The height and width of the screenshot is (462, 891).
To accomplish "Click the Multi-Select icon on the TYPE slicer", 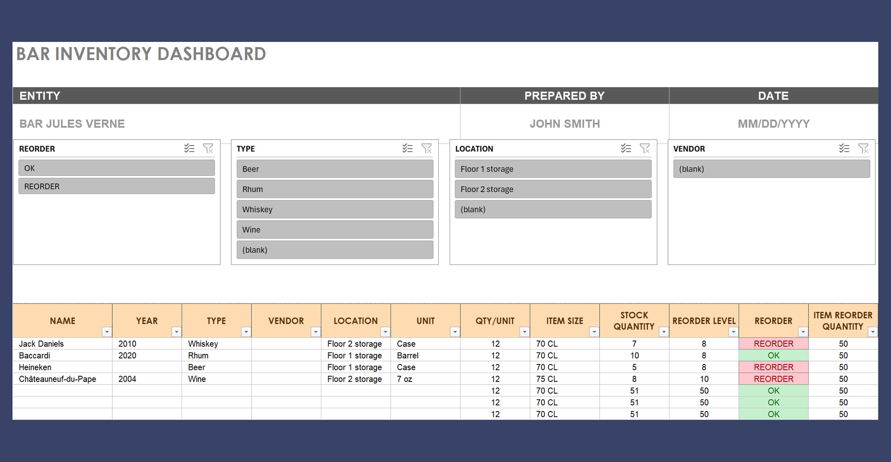I will point(407,148).
